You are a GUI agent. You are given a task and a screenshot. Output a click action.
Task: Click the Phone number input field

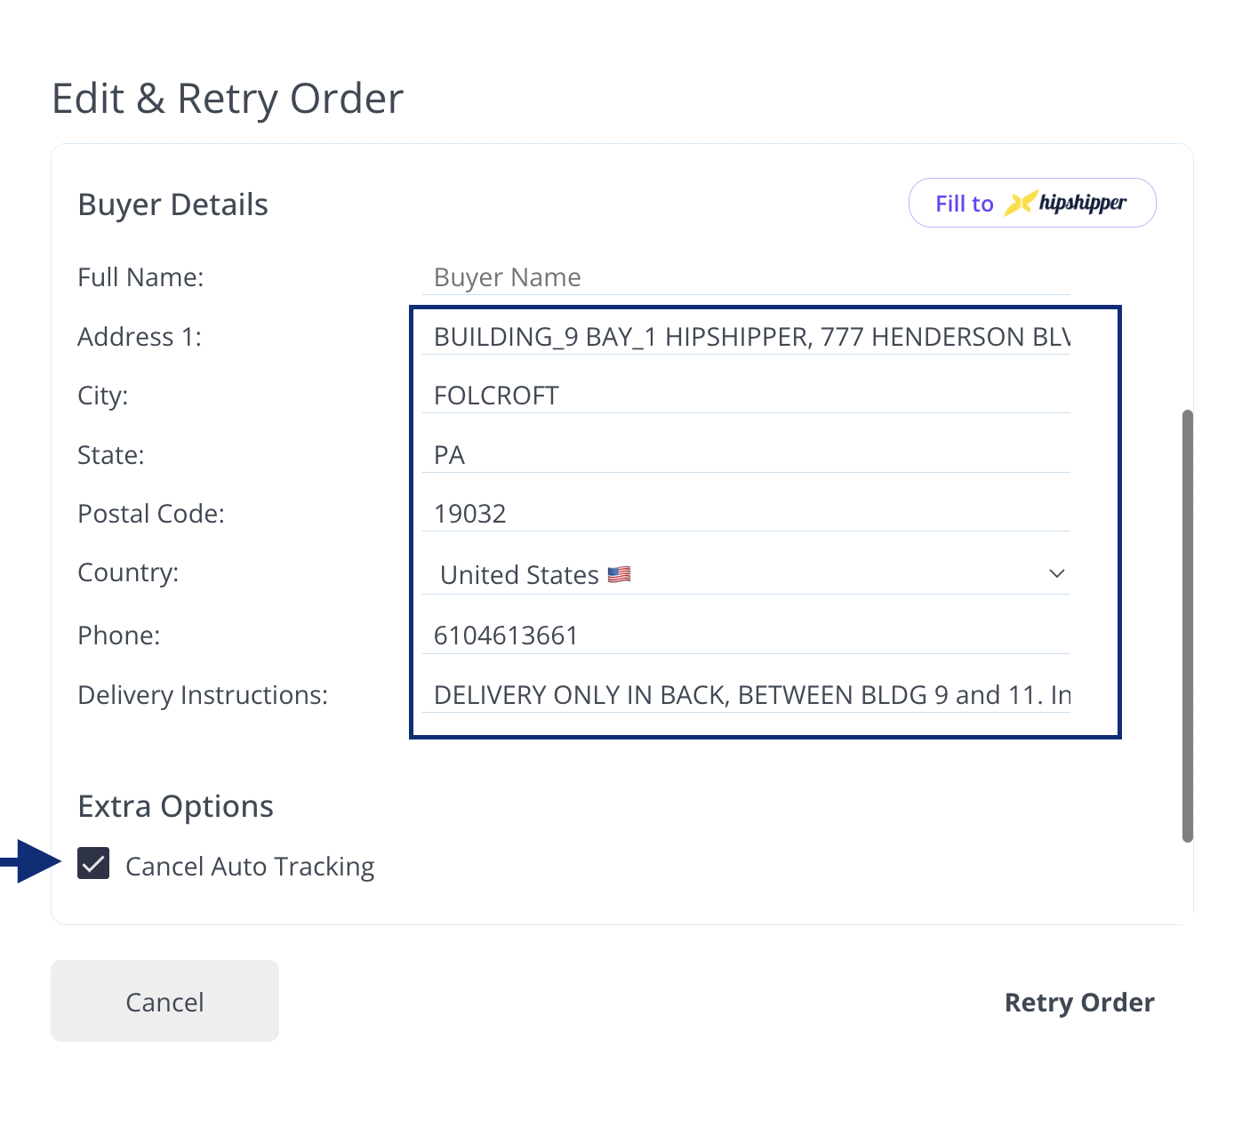745,635
